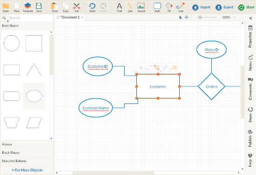Select the Text tool
The height and width of the screenshot is (175, 256).
pyautogui.click(x=119, y=7)
